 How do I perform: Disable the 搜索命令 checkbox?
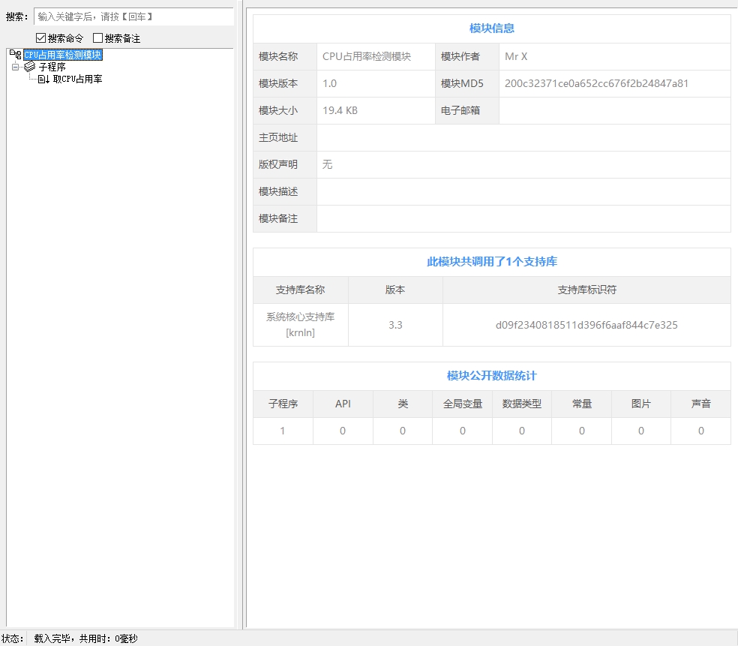point(41,38)
